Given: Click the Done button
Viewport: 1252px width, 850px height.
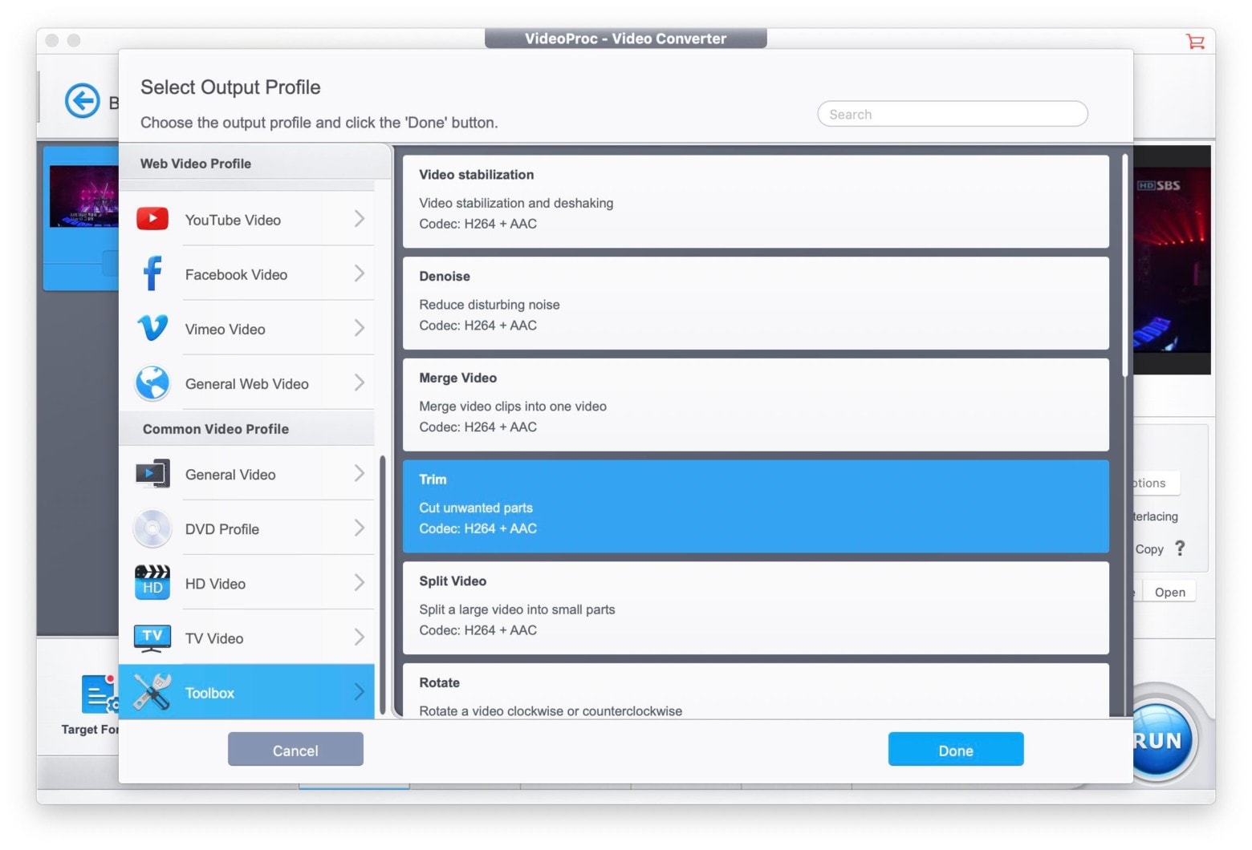Looking at the screenshot, I should [955, 749].
